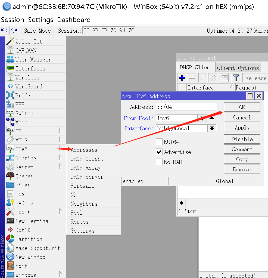Open Quick Set in sidebar
Image resolution: width=268 pixels, height=278 pixels.
pos(29,42)
